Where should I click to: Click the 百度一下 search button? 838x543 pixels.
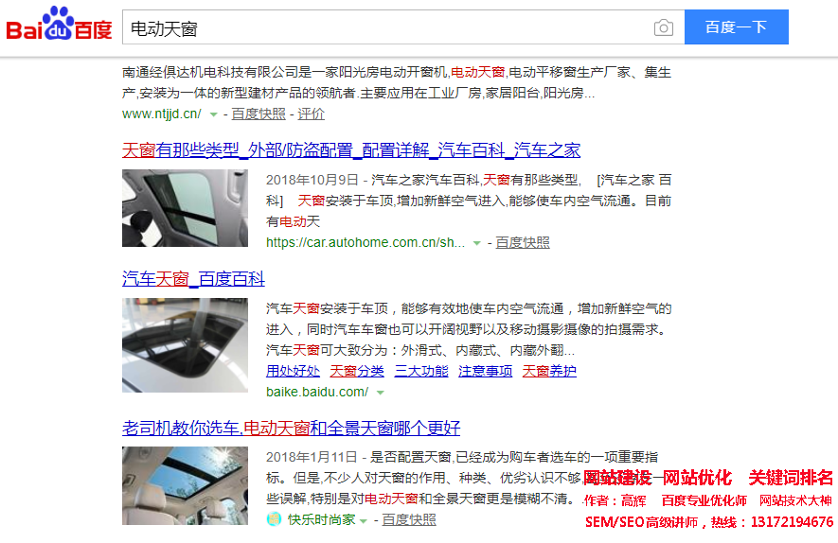(736, 27)
